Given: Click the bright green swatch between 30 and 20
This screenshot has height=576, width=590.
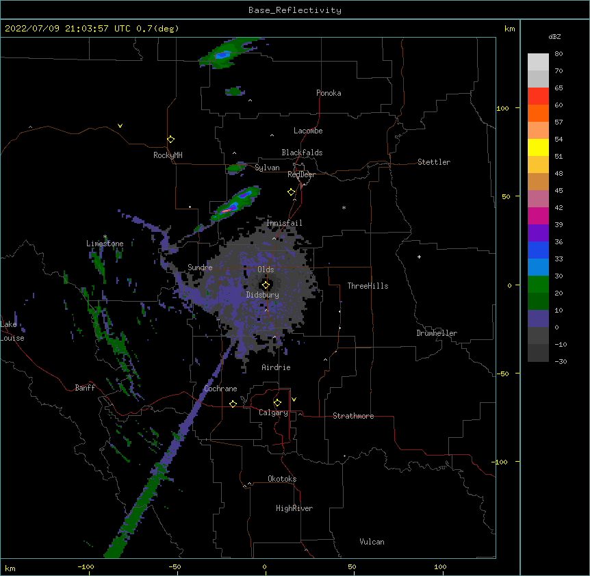Looking at the screenshot, I should tap(538, 285).
